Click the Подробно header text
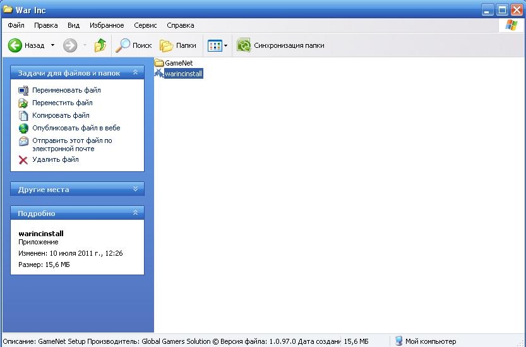This screenshot has width=526, height=347. [x=36, y=213]
